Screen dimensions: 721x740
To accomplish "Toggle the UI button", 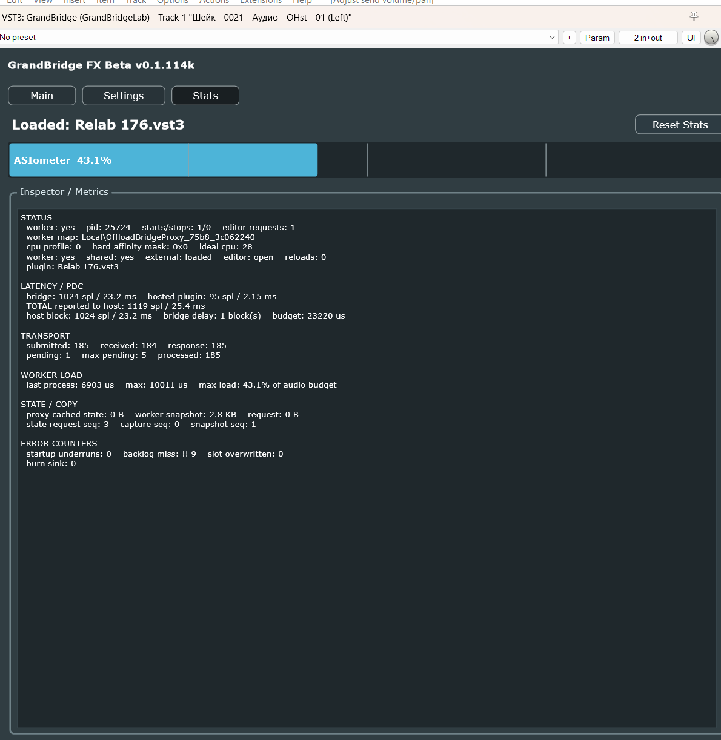I will 691,38.
